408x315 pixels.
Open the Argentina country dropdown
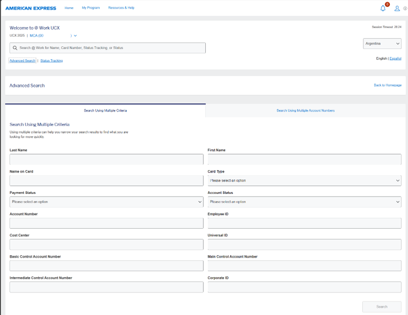382,43
